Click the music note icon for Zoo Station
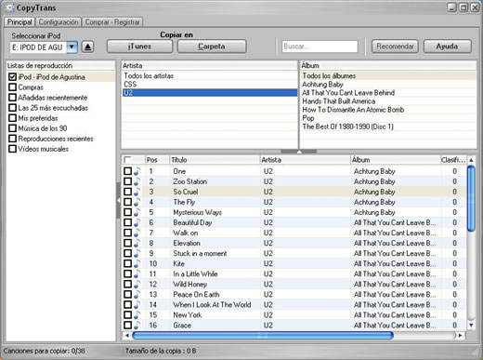The image size is (483, 360). coord(137,181)
